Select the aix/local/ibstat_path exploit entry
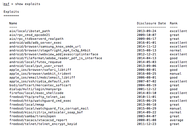Viewport: 190px width, 128px height. (x=30, y=31)
